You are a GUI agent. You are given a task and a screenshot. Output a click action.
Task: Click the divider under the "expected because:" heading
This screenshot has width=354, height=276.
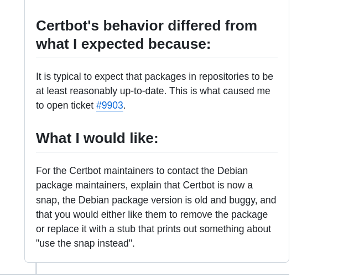(x=157, y=58)
